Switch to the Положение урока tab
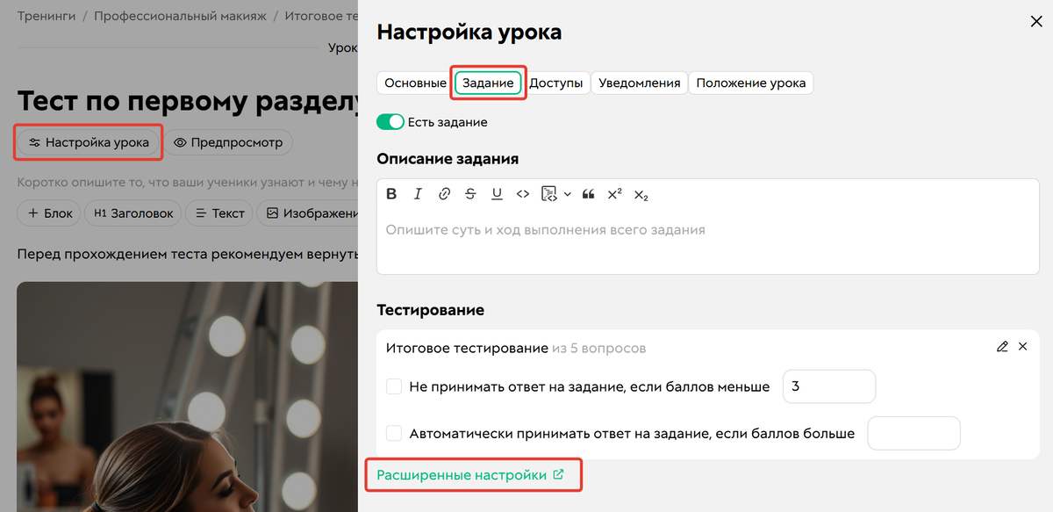 click(751, 83)
